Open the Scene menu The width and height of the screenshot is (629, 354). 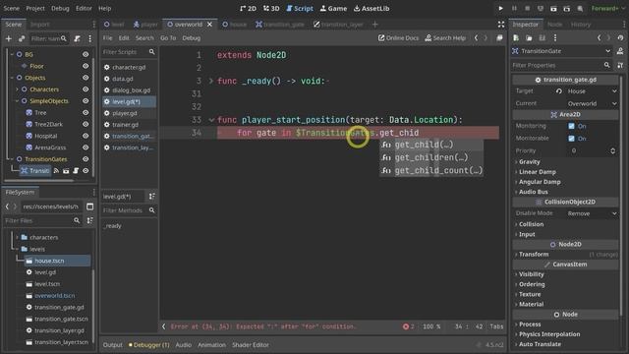pyautogui.click(x=11, y=9)
